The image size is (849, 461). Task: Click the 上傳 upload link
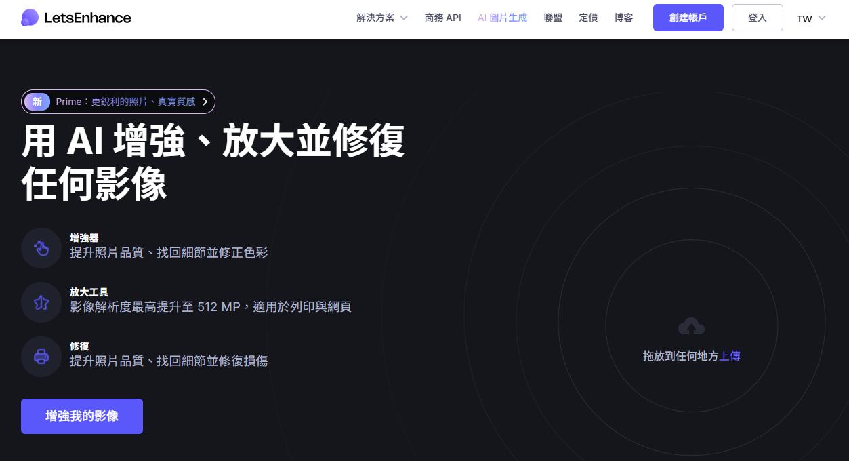coord(730,356)
